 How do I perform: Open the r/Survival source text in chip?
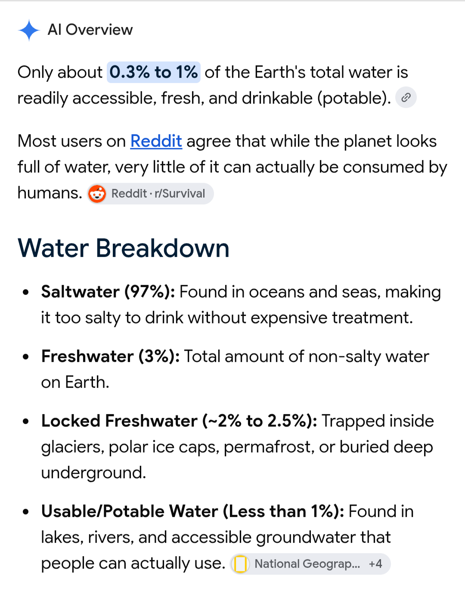180,194
